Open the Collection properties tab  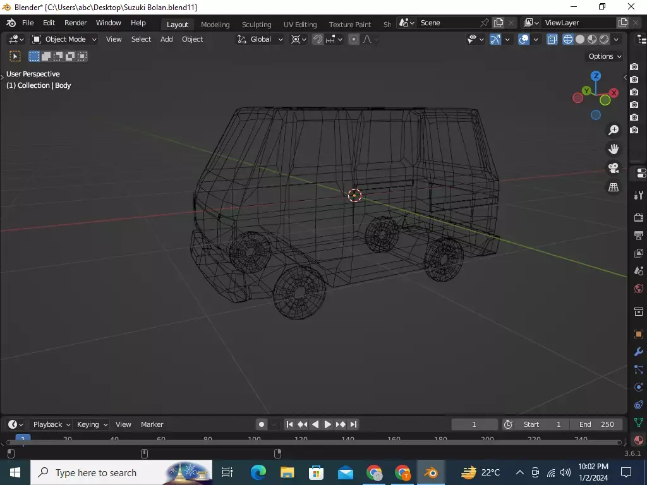point(639,311)
